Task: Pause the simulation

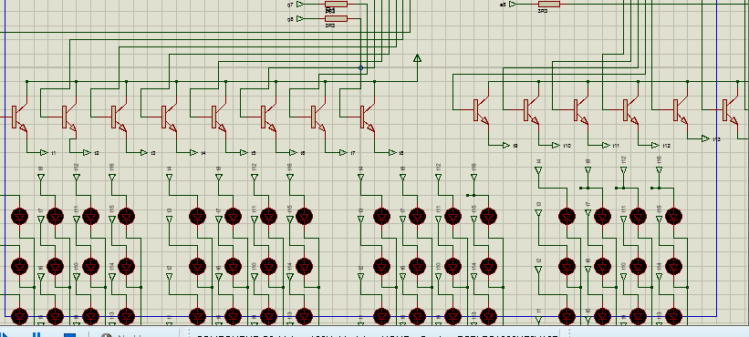Action: click(x=37, y=335)
